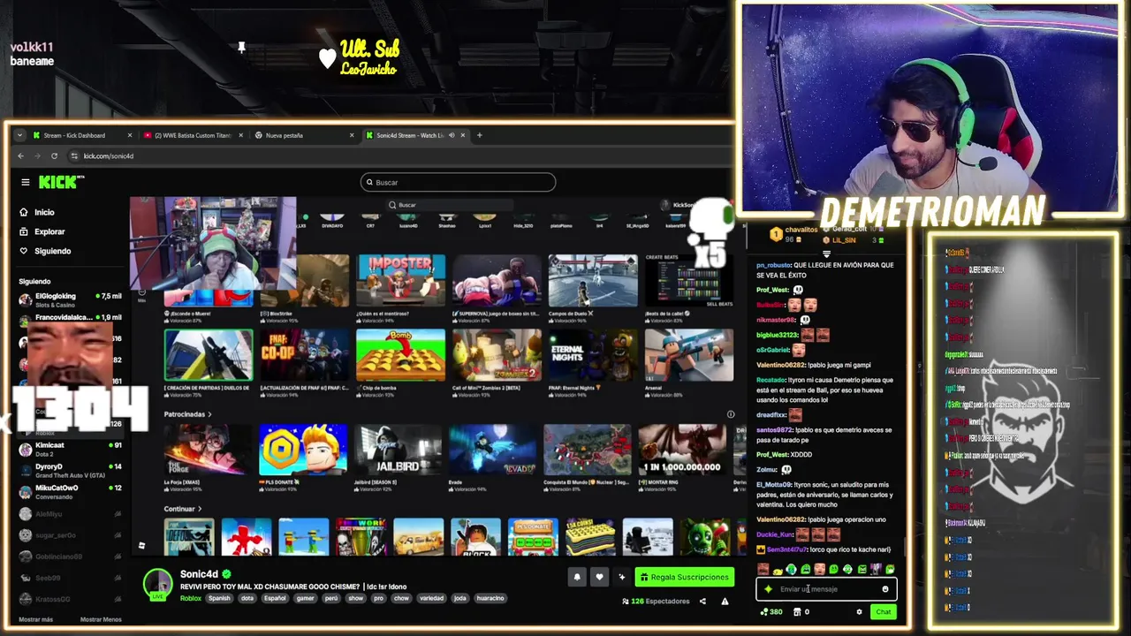Screen dimensions: 1131x636
Task: Toggle Sonic4d stream notifications bell
Action: 577,577
